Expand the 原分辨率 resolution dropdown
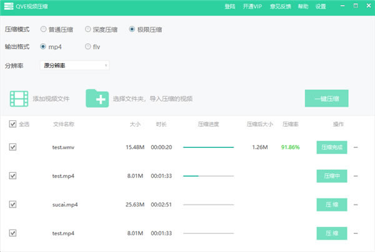 tap(75, 65)
